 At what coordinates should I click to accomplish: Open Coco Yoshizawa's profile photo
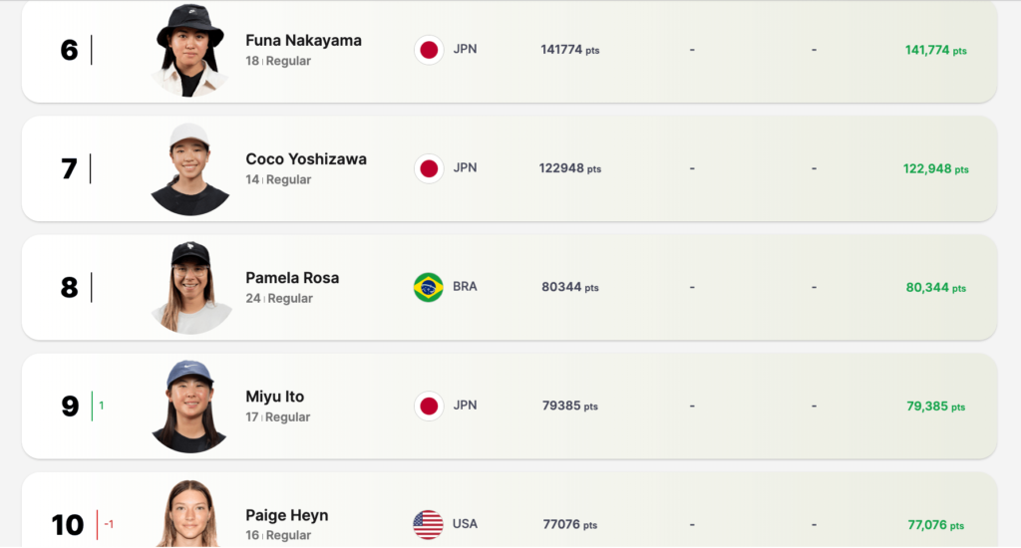pos(189,169)
